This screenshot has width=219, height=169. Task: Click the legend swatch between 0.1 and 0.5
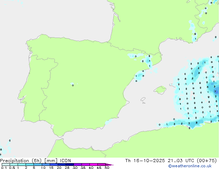6,165
